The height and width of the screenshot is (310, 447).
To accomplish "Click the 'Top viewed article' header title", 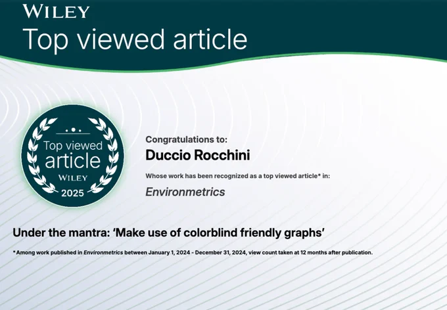I will point(135,39).
